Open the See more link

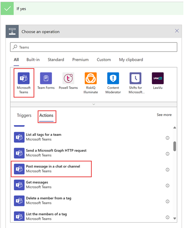pos(164,115)
